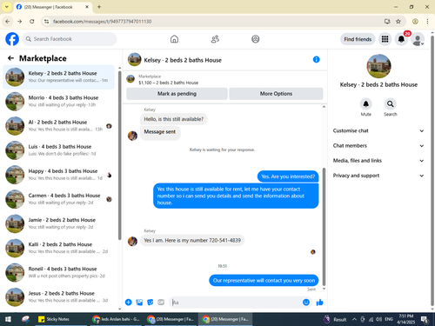Click Mark as pending button
Viewport: 435px width, 326px height.
tap(177, 94)
